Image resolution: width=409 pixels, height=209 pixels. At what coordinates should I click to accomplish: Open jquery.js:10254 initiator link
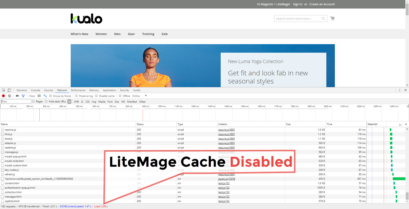(x=227, y=179)
